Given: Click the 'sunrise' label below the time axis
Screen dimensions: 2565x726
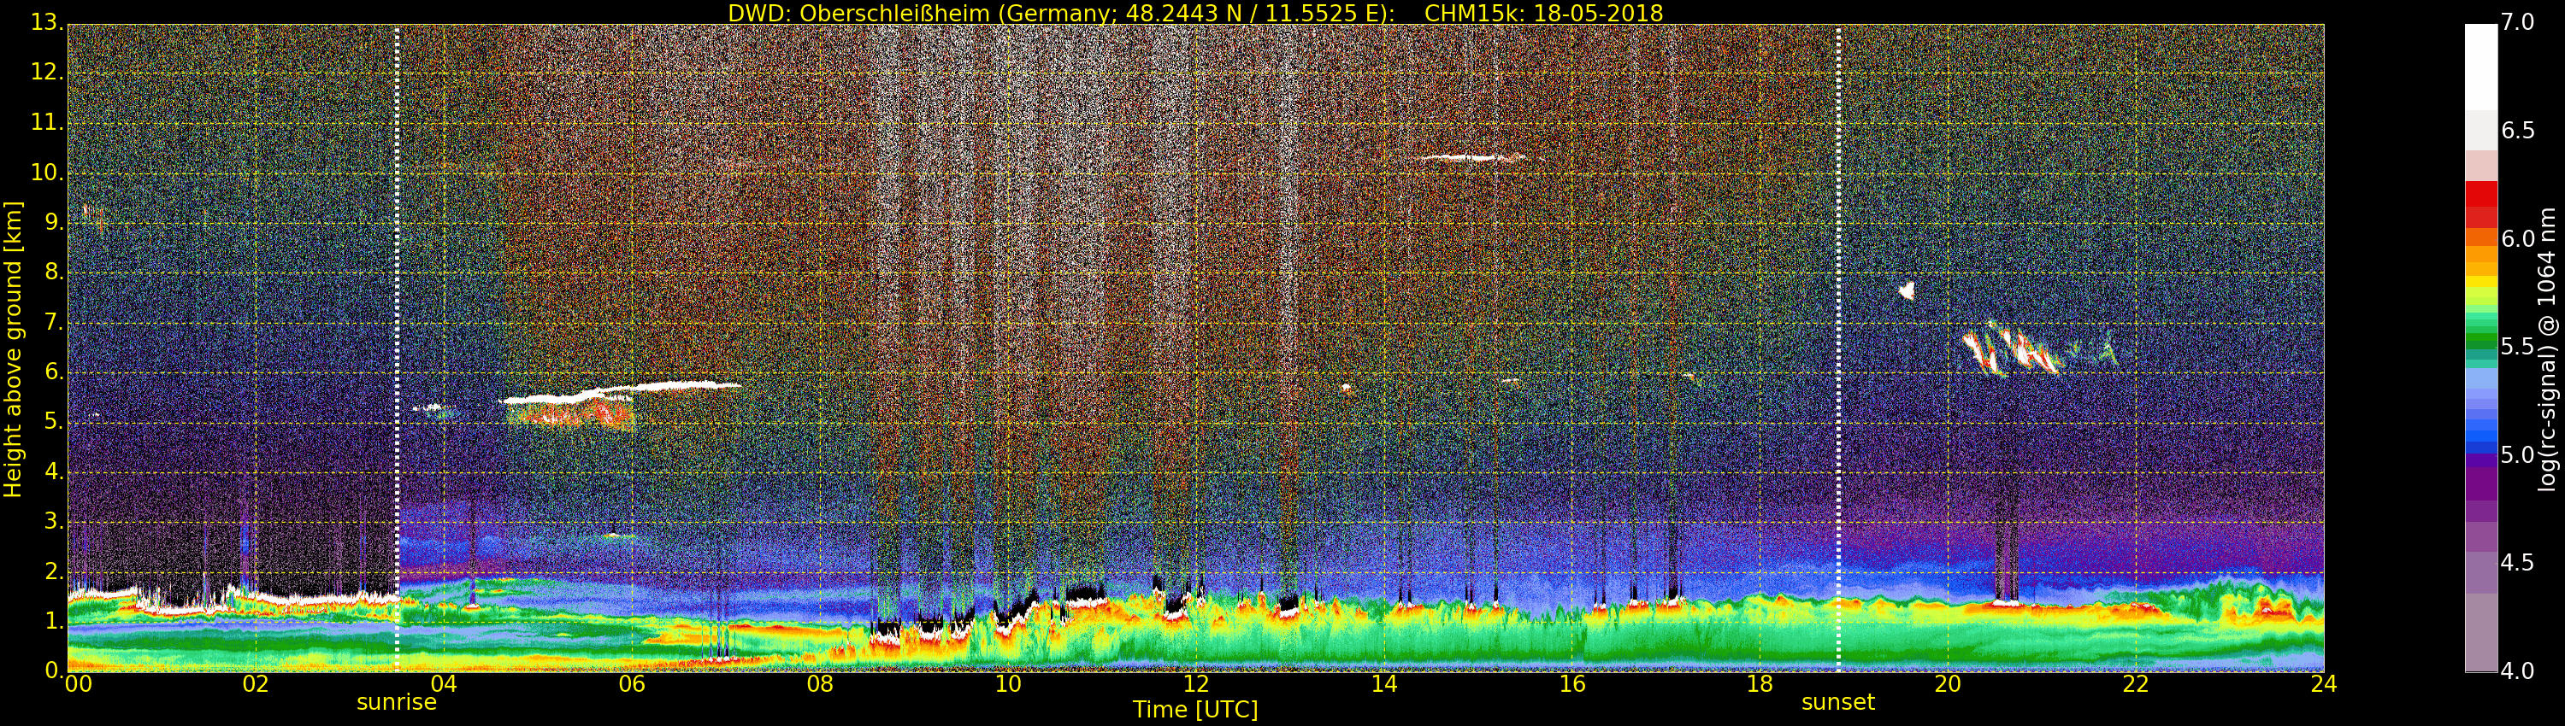Looking at the screenshot, I should pos(397,702).
